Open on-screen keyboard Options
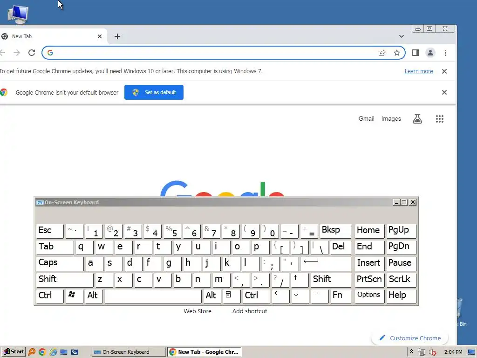 coord(369,296)
